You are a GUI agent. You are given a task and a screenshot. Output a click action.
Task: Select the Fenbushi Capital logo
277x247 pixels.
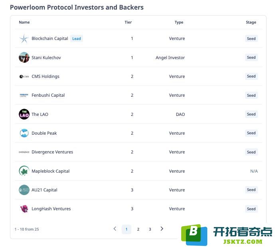pos(24,96)
